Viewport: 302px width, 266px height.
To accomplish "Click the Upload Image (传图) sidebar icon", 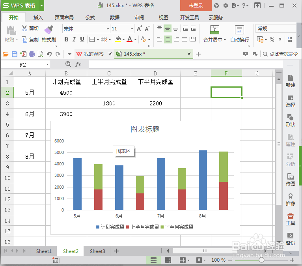I will (x=290, y=176).
